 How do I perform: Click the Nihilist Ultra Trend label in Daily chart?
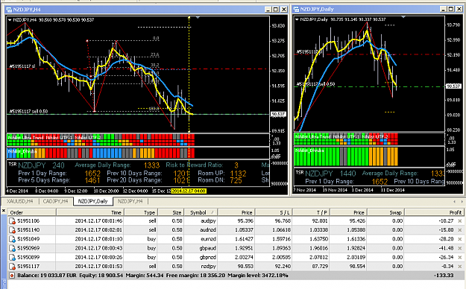(312, 136)
